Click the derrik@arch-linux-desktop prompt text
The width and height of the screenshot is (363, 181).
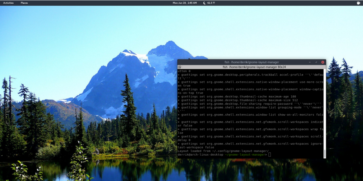200,155
